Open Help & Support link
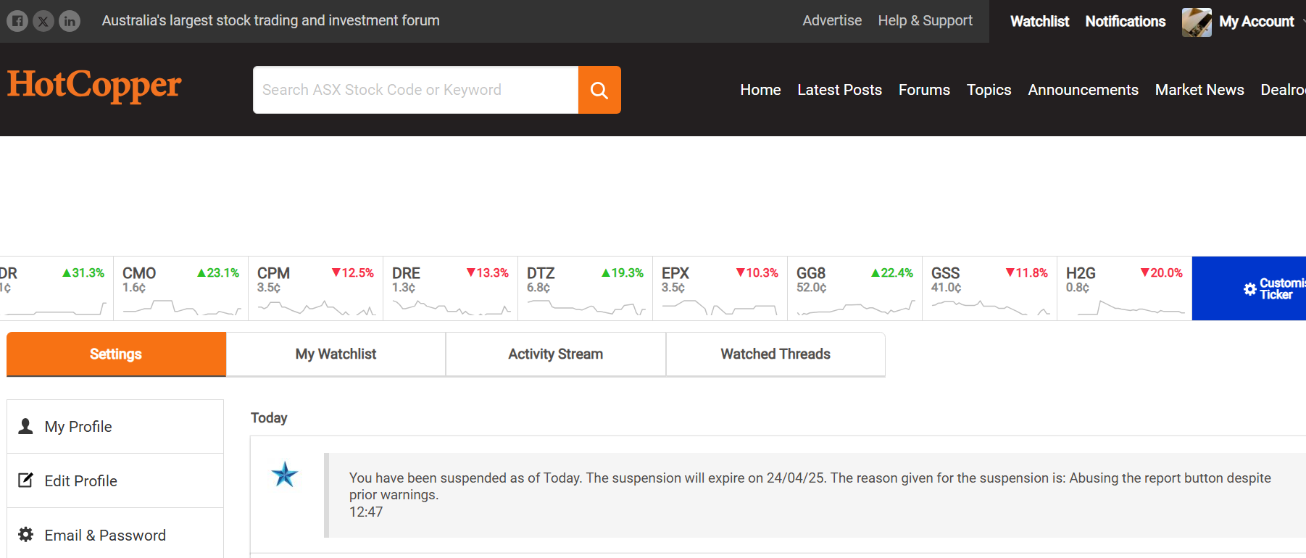This screenshot has width=1306, height=558. pos(926,20)
